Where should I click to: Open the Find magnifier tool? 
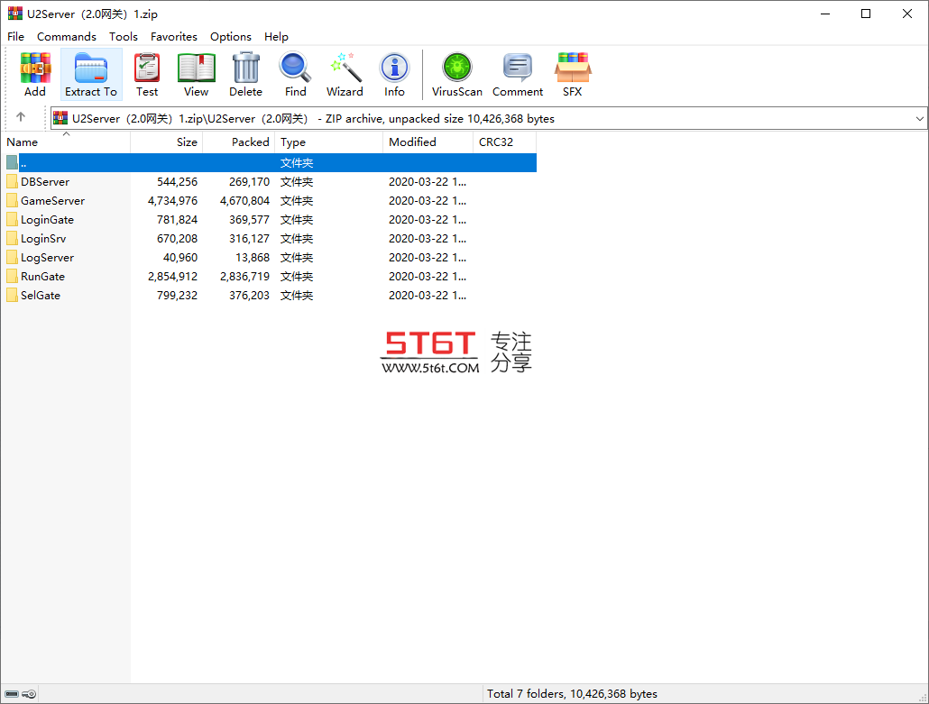[x=295, y=75]
